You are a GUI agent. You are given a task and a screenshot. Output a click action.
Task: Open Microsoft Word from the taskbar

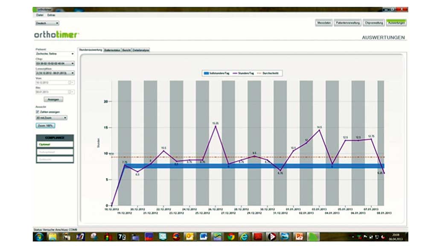point(203,236)
